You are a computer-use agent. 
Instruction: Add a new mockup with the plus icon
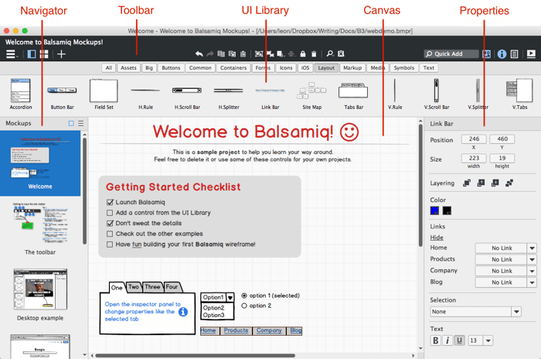[x=61, y=54]
